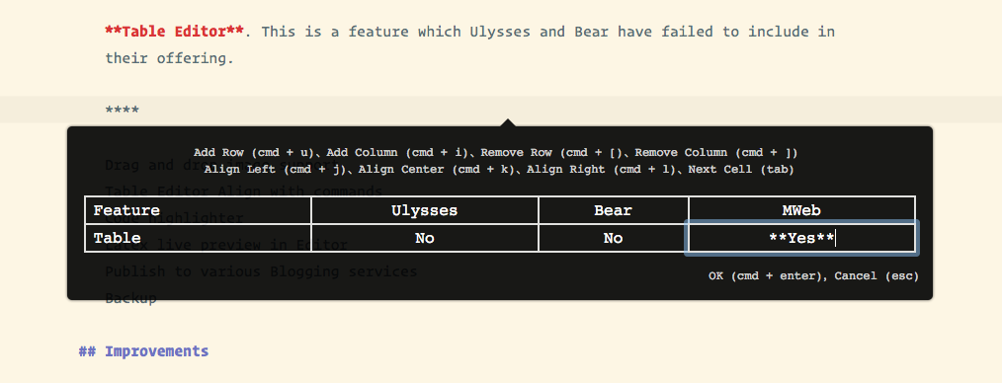
Task: Click the Next Cell (tab) hint
Action: coord(741,169)
